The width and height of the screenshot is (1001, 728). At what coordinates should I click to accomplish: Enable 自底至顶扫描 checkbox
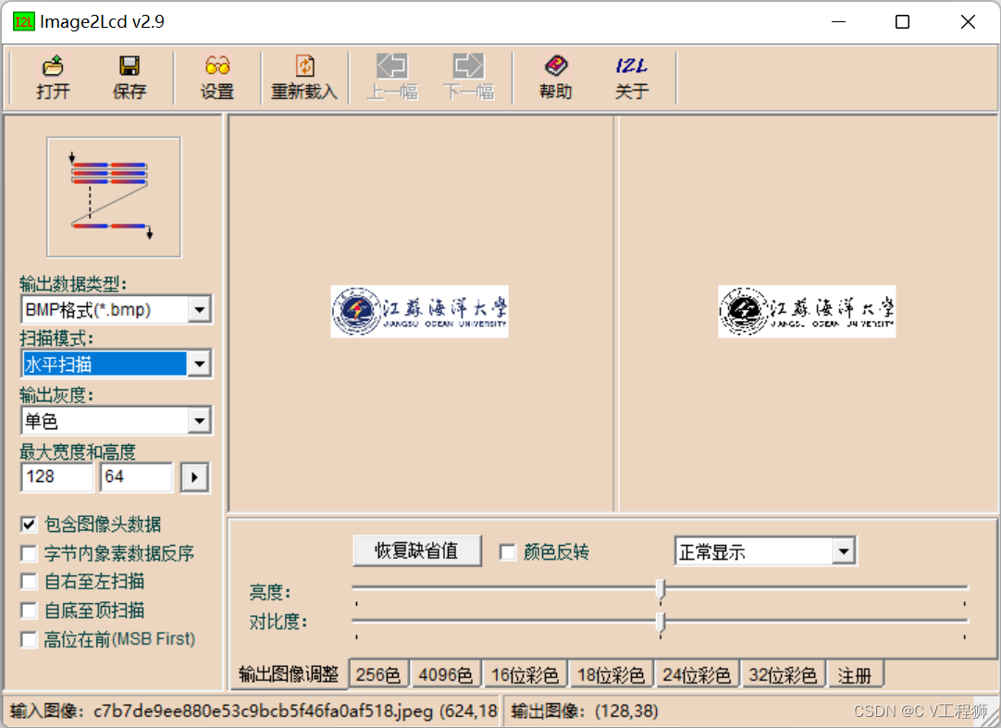[x=29, y=611]
